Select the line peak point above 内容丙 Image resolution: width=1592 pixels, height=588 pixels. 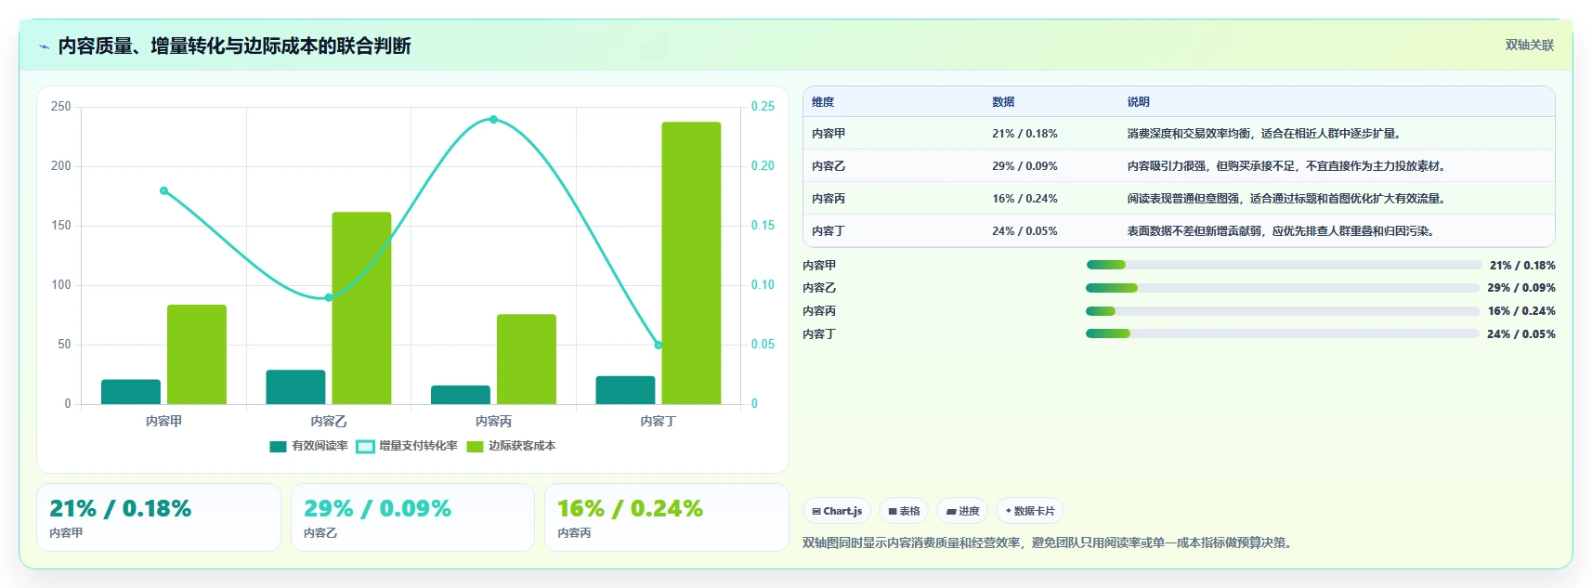click(x=493, y=119)
